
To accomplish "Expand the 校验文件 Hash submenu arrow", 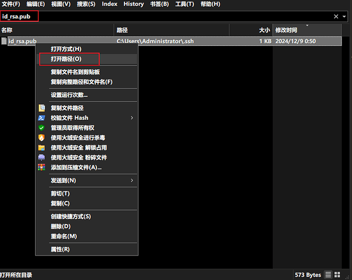I will tap(132, 118).
